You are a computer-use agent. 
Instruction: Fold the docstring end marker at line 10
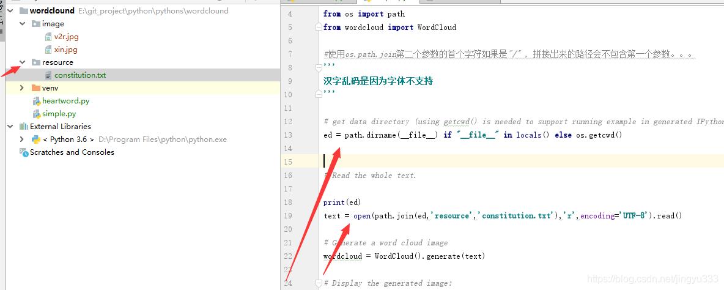[318, 95]
